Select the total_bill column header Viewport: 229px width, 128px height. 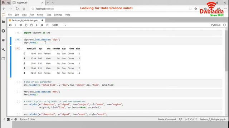pyautogui.click(x=31, y=49)
